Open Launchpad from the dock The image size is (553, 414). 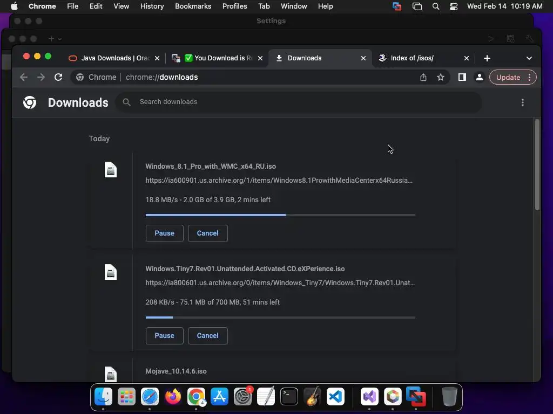(126, 397)
